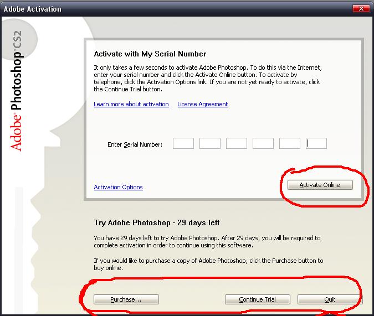This screenshot has width=374, height=316.
Task: Focus the first serial number box
Action: [x=183, y=143]
